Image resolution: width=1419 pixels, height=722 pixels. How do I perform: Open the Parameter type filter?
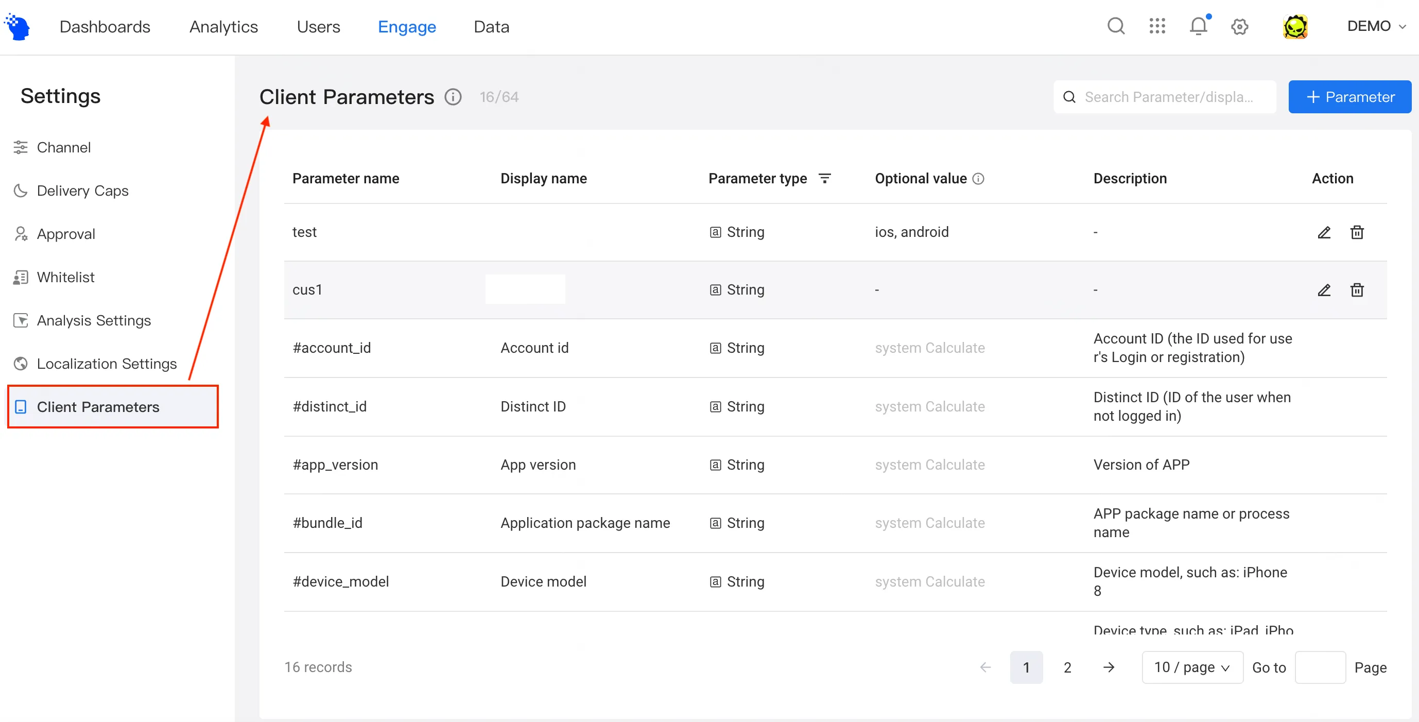coord(825,179)
